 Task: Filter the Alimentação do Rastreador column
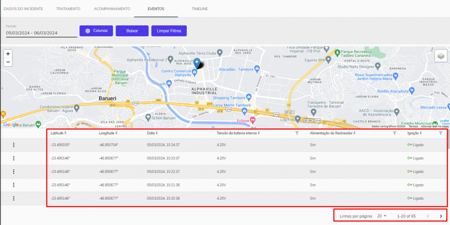[395, 133]
